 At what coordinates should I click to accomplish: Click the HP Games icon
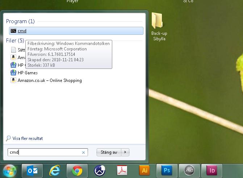tap(13, 73)
